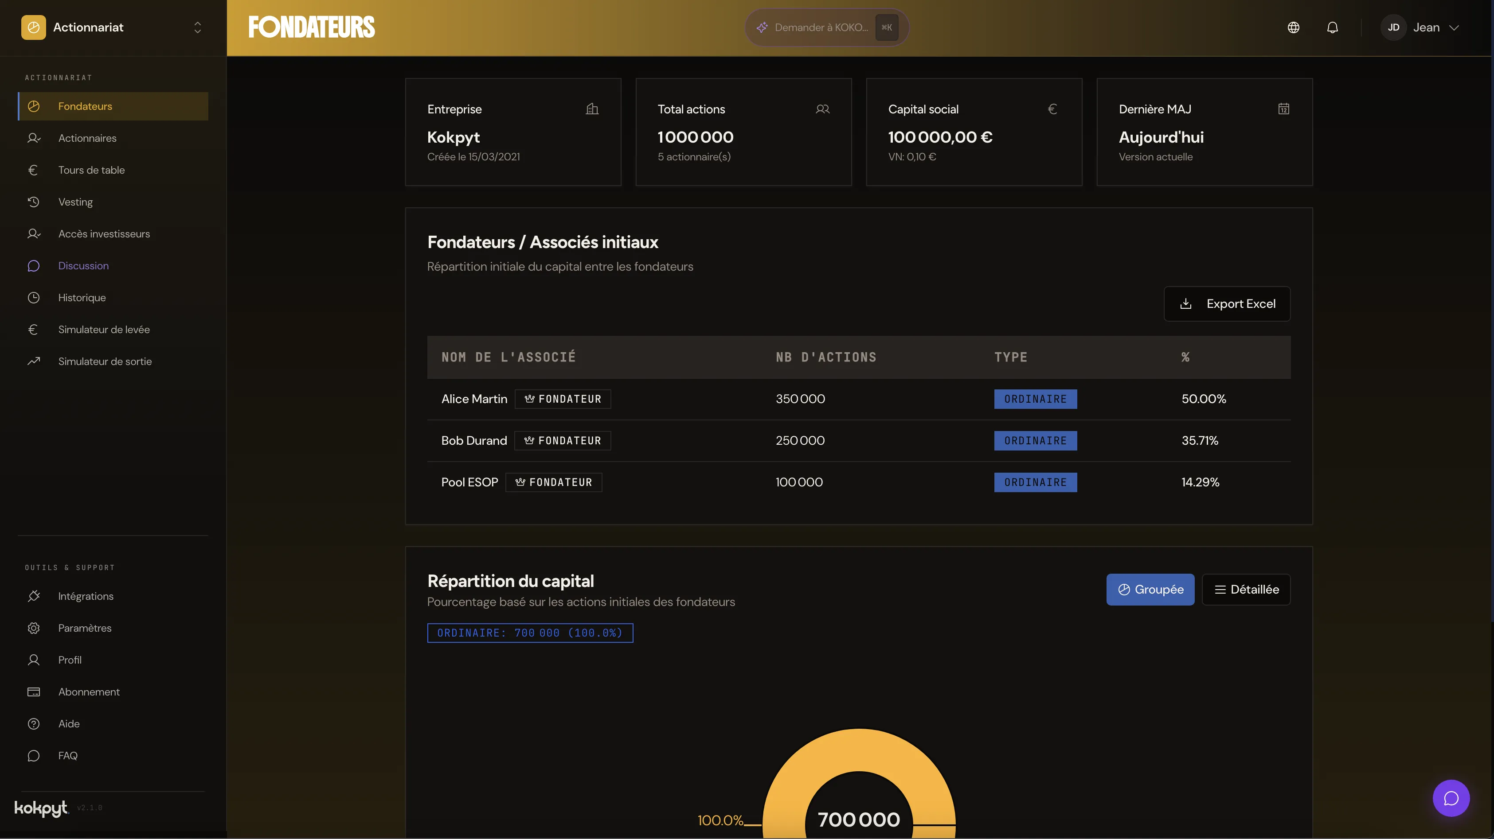Click the 1 000 000 total actions value
Image resolution: width=1494 pixels, height=839 pixels.
(x=696, y=137)
